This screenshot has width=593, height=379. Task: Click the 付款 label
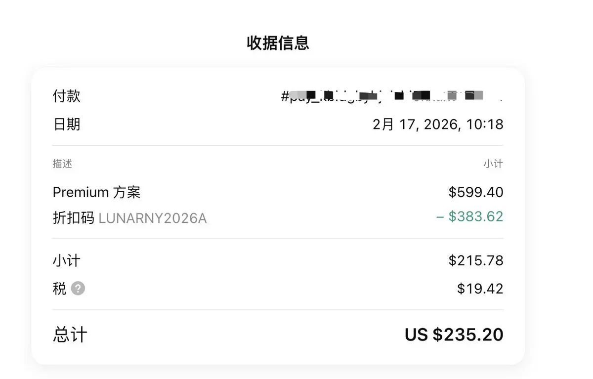point(66,96)
